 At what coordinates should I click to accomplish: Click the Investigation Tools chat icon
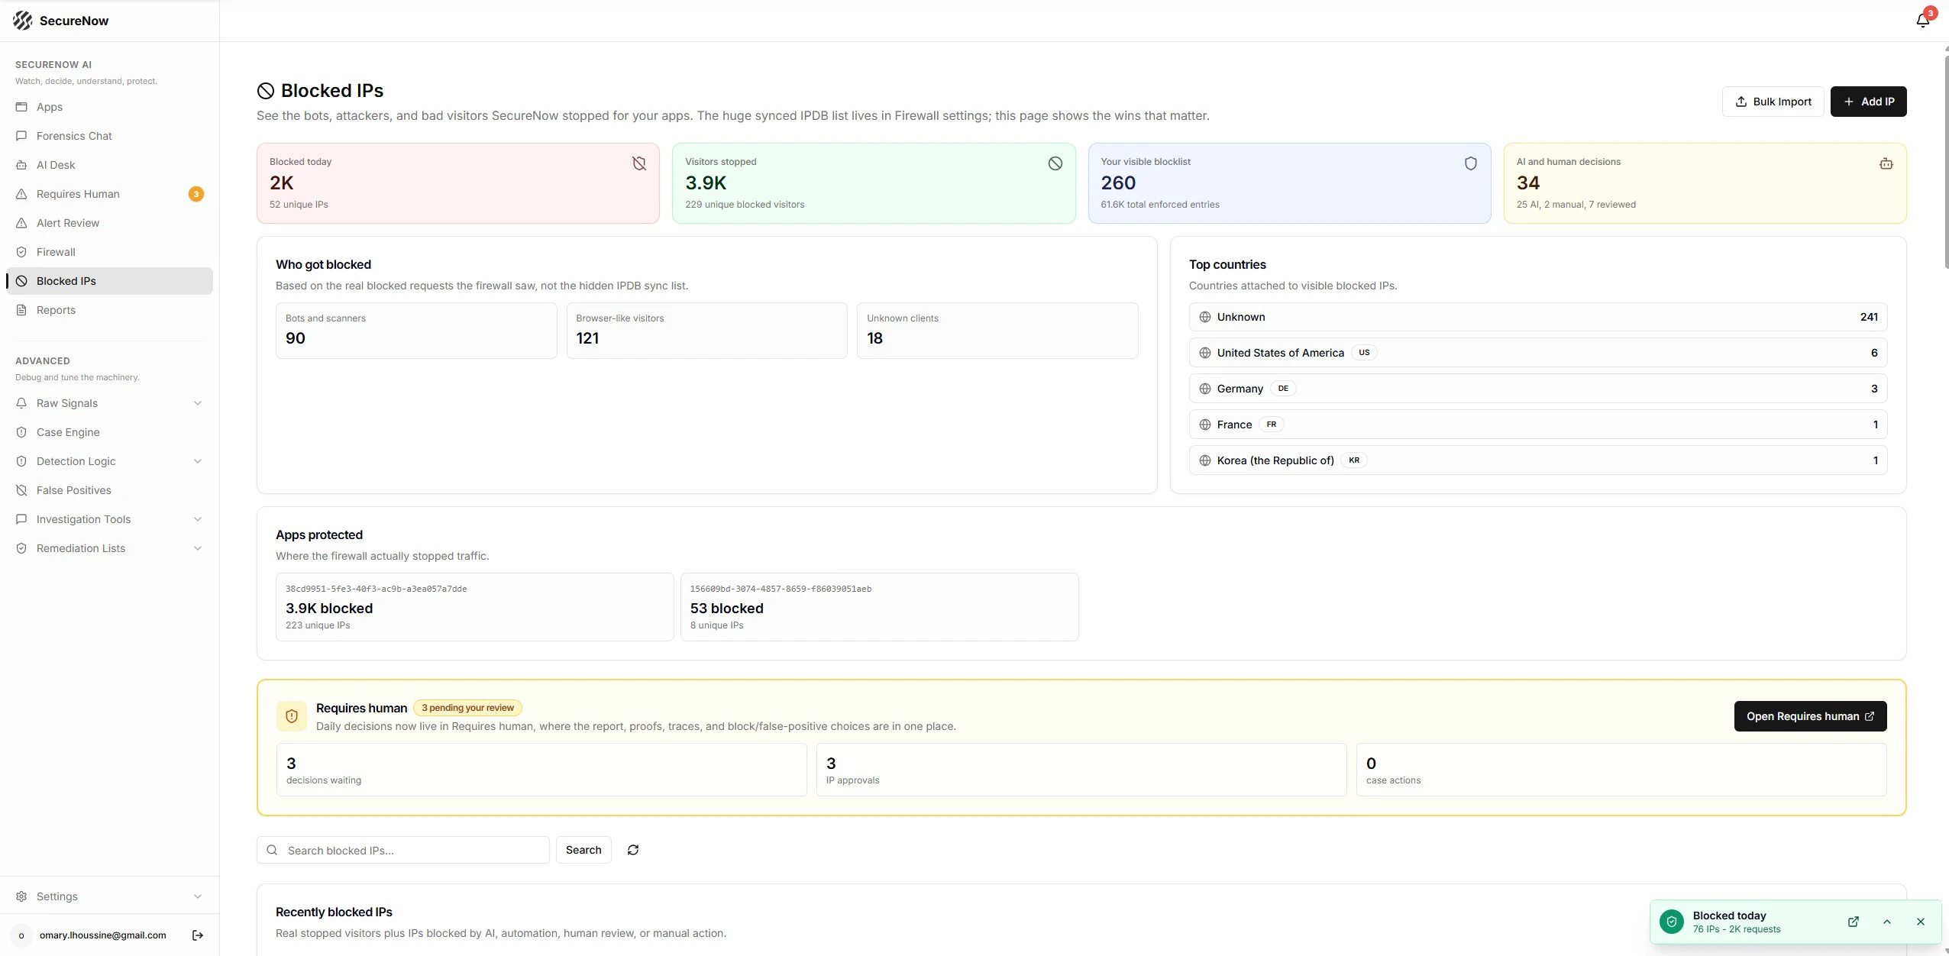tap(21, 519)
